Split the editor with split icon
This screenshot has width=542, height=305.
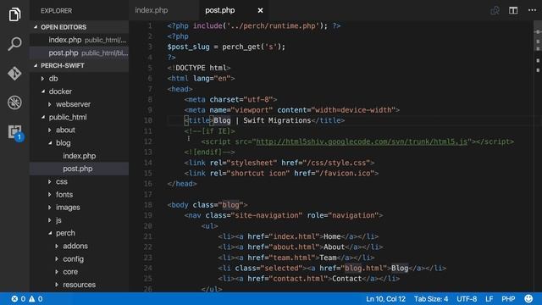point(513,10)
